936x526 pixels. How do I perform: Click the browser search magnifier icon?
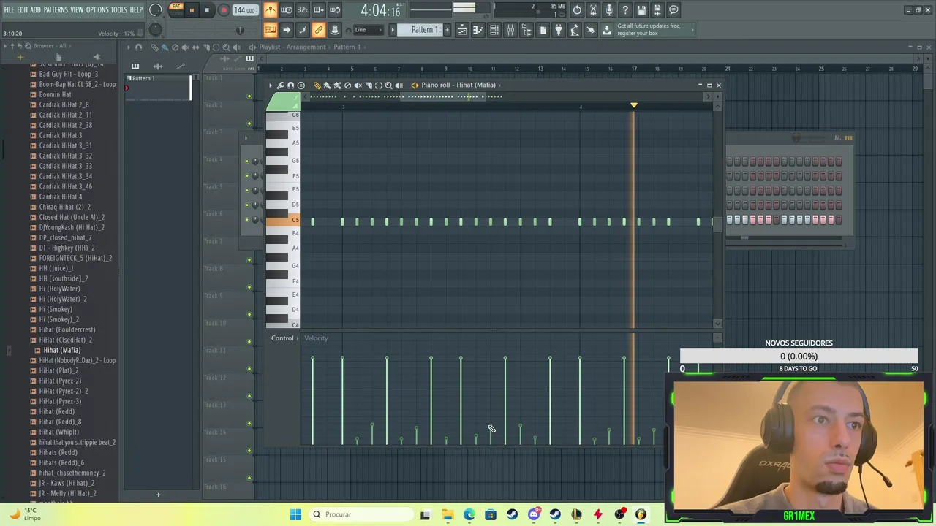pos(28,46)
